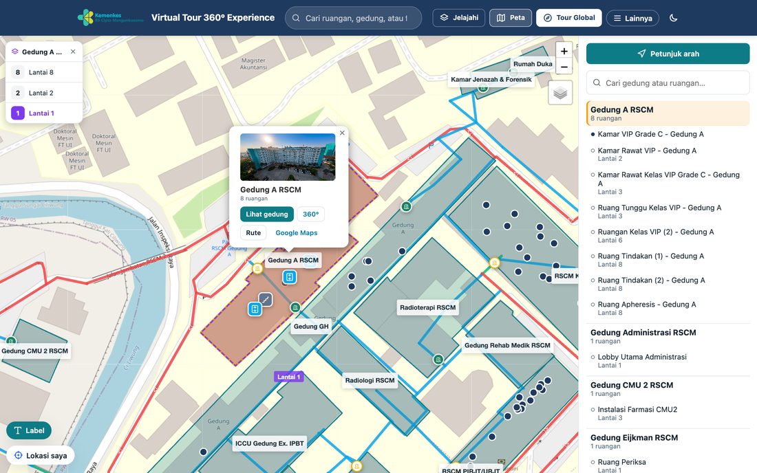Click the Gedung A RSCM photo thumbnail
757x473 pixels.
coord(288,157)
